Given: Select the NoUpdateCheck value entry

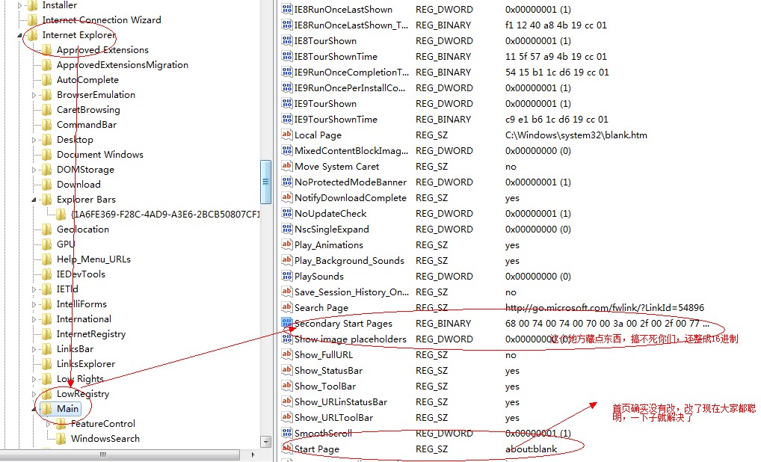Looking at the screenshot, I should coord(330,213).
